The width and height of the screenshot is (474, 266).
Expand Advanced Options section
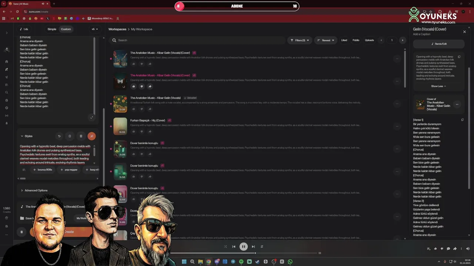pos(34,190)
